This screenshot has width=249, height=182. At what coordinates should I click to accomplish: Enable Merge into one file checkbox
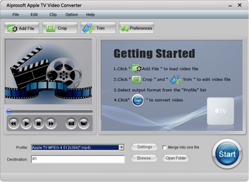165,147
